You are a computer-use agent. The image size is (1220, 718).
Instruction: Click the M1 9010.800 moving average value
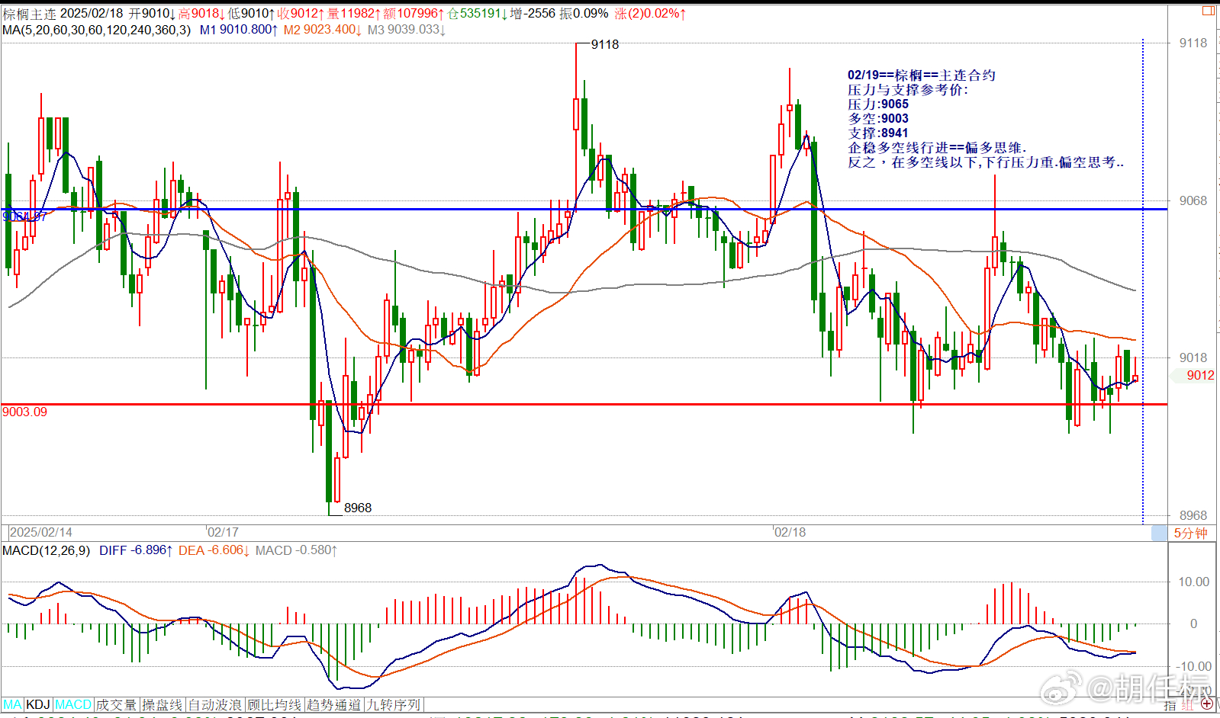click(x=239, y=30)
